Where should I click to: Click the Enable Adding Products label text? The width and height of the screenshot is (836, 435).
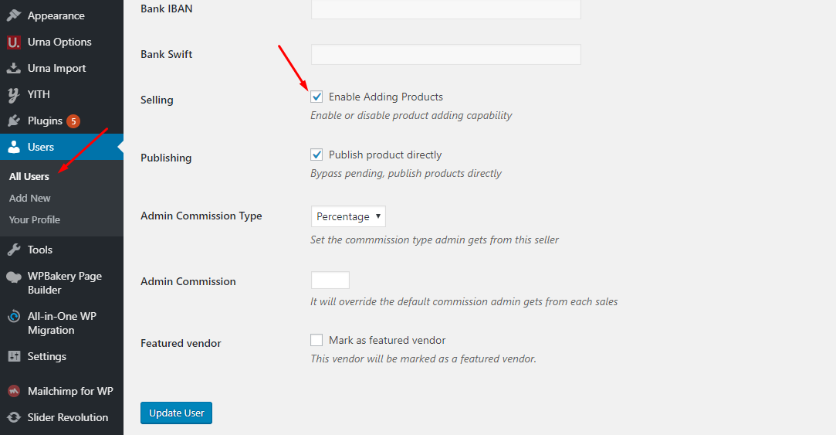(x=386, y=97)
